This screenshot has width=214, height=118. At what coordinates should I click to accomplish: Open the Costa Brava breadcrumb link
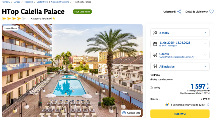pyautogui.click(x=42, y=2)
